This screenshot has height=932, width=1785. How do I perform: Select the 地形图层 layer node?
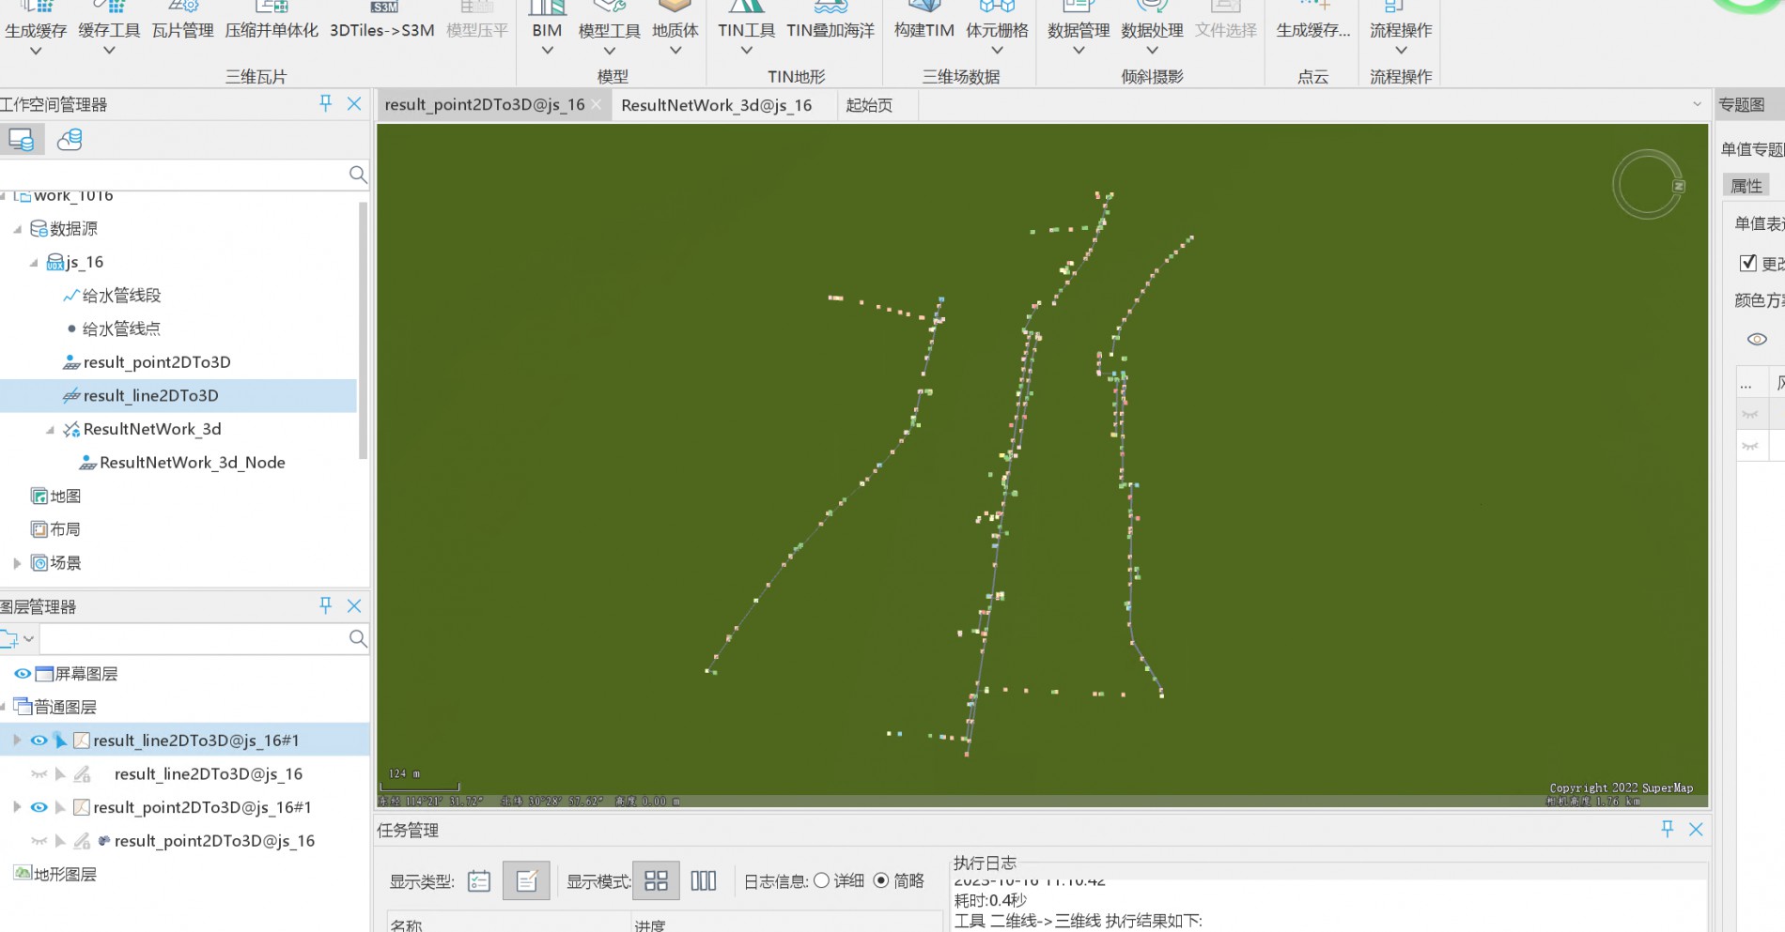[65, 874]
